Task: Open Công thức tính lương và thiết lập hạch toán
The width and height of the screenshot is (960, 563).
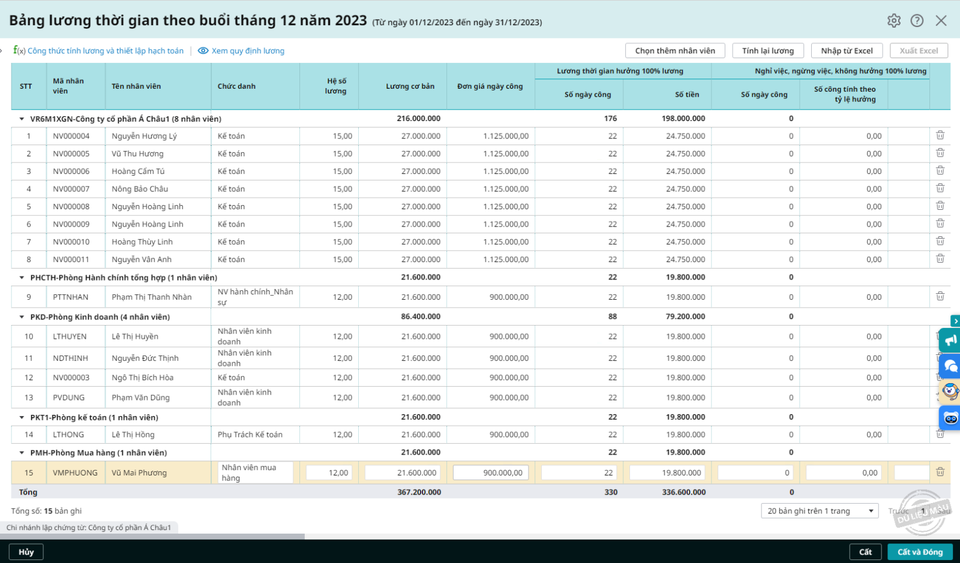Action: [106, 51]
